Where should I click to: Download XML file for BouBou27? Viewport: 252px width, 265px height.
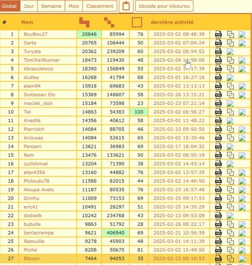click(x=218, y=34)
